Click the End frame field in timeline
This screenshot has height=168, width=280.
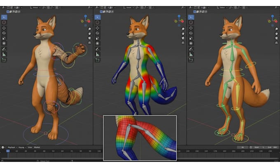click(273, 147)
